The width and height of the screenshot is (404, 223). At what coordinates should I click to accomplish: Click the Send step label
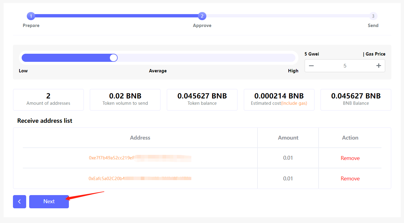click(373, 26)
